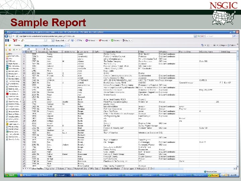Open the Excel Name Box dropdown

pyautogui.click(x=36, y=49)
